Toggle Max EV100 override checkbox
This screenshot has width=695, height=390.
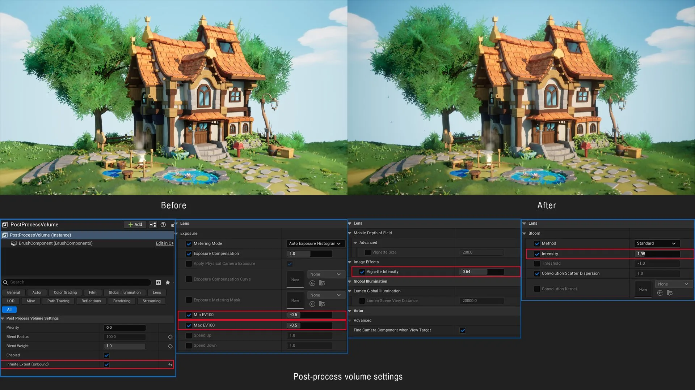(x=189, y=325)
